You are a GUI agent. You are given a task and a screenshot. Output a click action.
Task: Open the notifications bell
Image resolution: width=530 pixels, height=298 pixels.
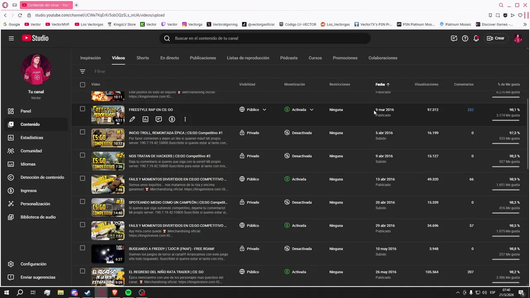476,38
